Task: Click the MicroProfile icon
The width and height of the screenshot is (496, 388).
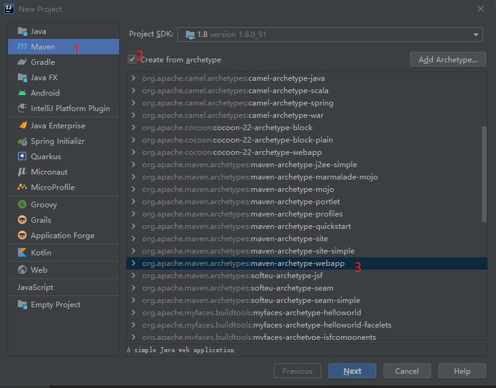Action: [22, 187]
